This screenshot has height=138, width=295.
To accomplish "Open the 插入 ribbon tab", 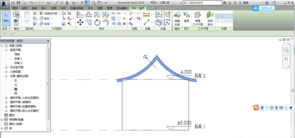I will tap(44, 8).
